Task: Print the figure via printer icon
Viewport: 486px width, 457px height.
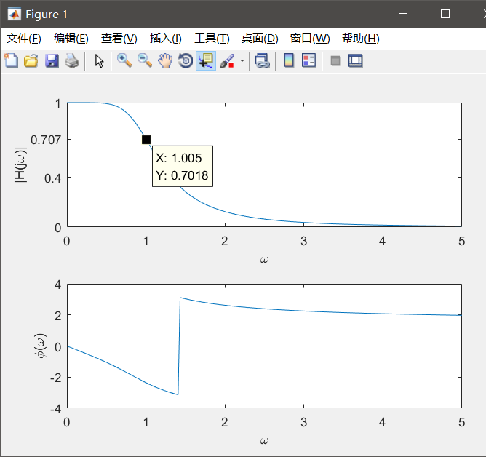Action: [72, 60]
